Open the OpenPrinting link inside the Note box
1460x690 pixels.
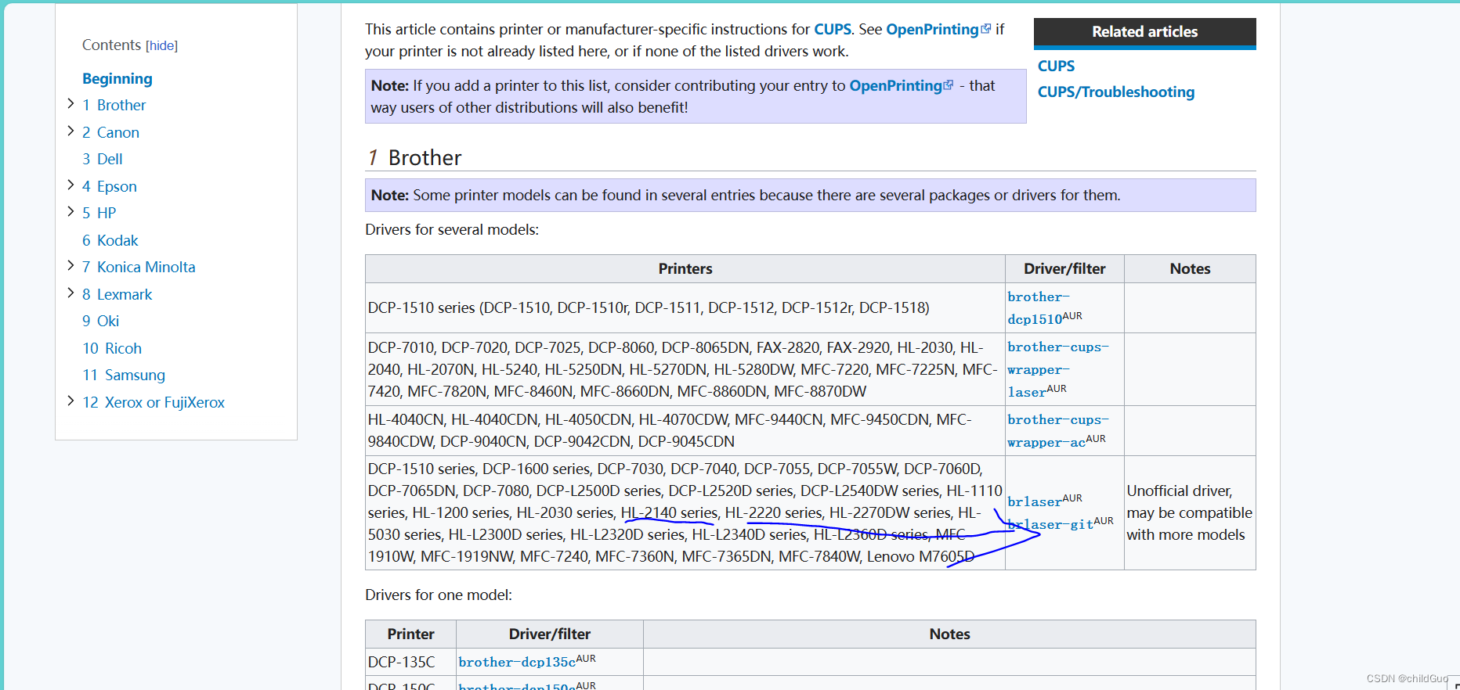point(895,85)
